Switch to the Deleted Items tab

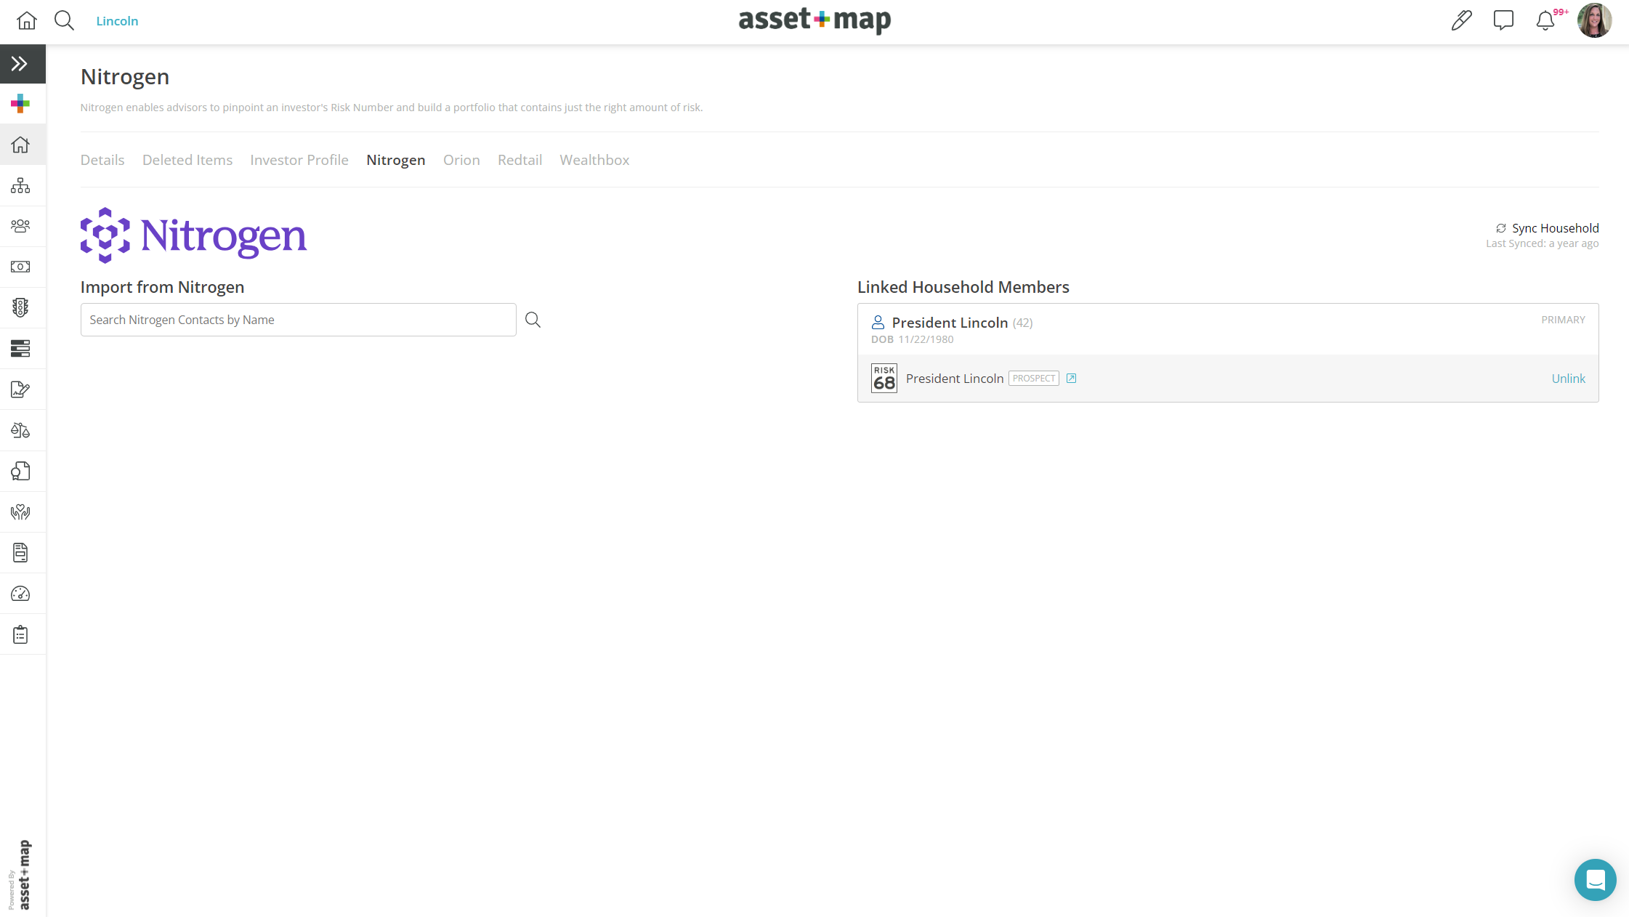187,160
